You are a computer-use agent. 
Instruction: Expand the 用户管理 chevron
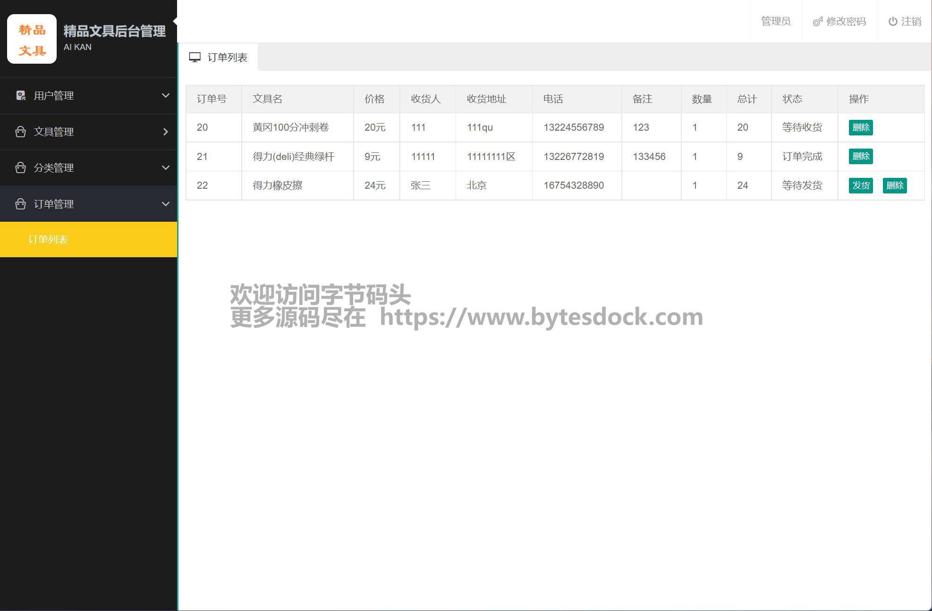[x=165, y=96]
